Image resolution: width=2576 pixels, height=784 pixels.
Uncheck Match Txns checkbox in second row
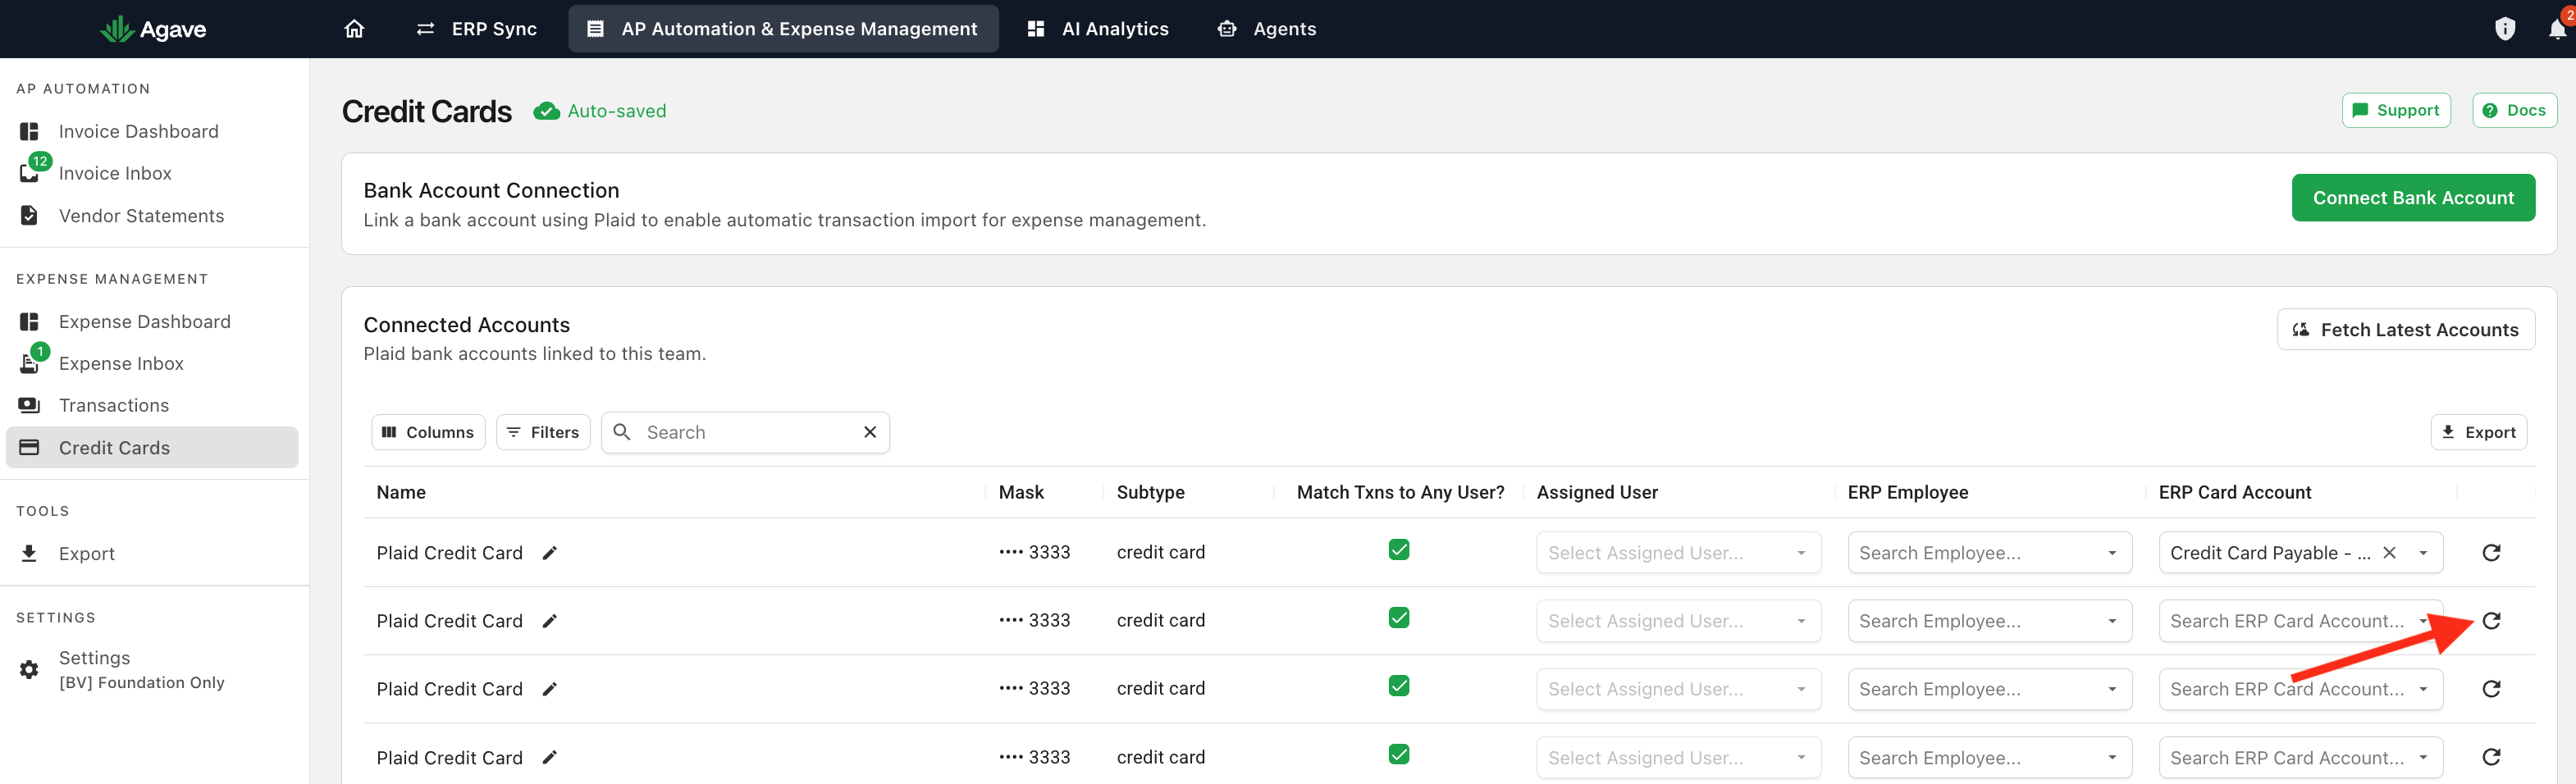coord(1399,618)
